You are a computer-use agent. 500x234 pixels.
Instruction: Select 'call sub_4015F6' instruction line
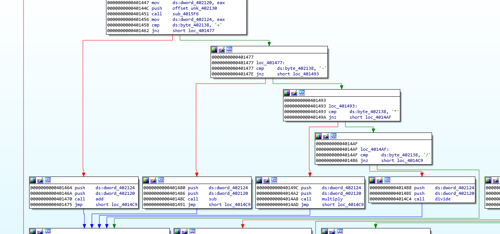tap(153, 14)
